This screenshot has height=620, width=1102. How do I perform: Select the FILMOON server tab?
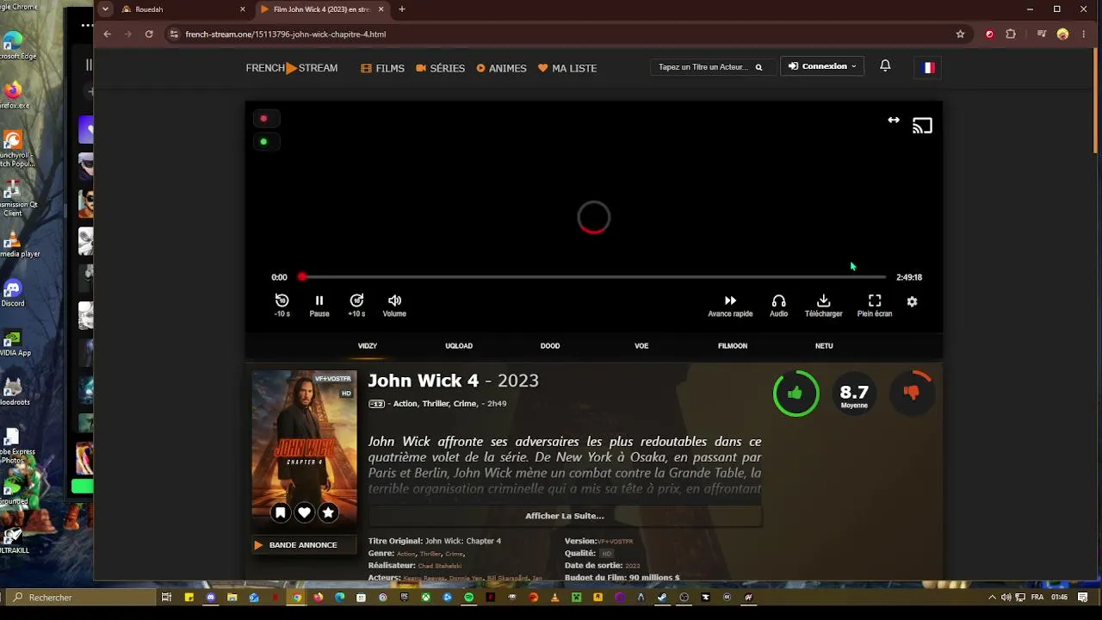pos(733,346)
